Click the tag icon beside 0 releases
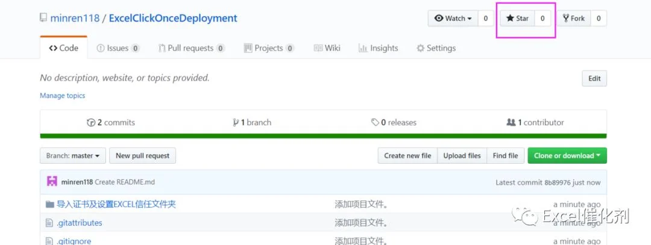The width and height of the screenshot is (651, 245). pyautogui.click(x=375, y=122)
